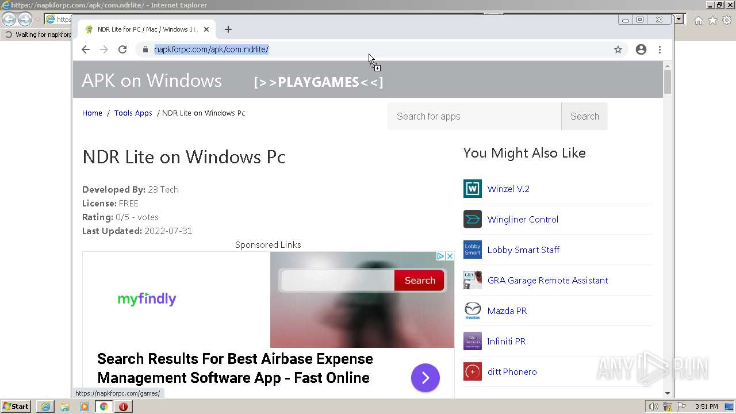
Task: Open IE Favorites star icon
Action: [712, 20]
